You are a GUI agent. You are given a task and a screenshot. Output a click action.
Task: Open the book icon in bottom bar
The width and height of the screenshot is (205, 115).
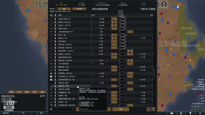[172, 113]
